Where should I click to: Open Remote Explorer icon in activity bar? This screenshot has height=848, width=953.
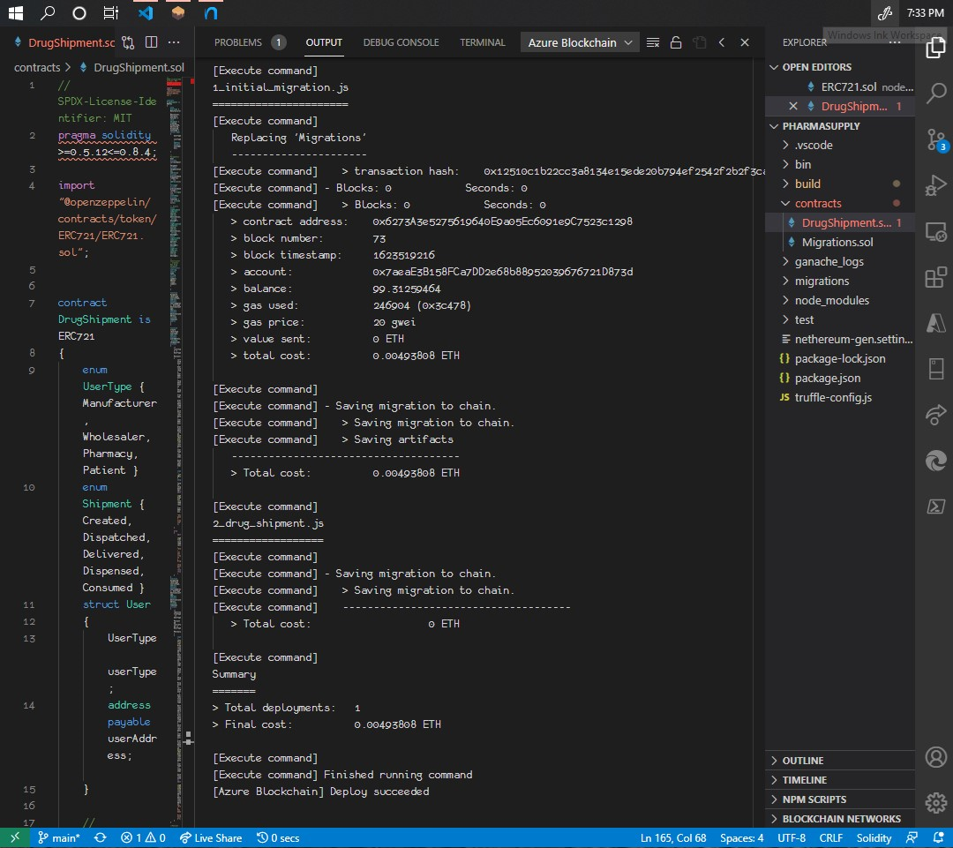pyautogui.click(x=934, y=232)
